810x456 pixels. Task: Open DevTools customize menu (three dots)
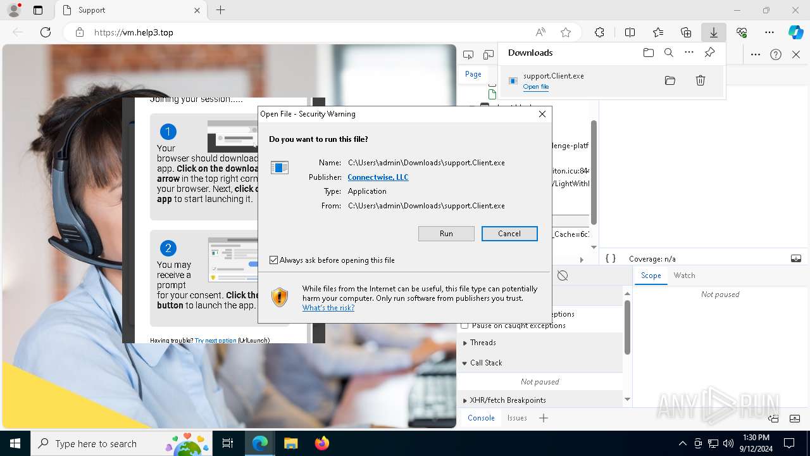tap(756, 54)
